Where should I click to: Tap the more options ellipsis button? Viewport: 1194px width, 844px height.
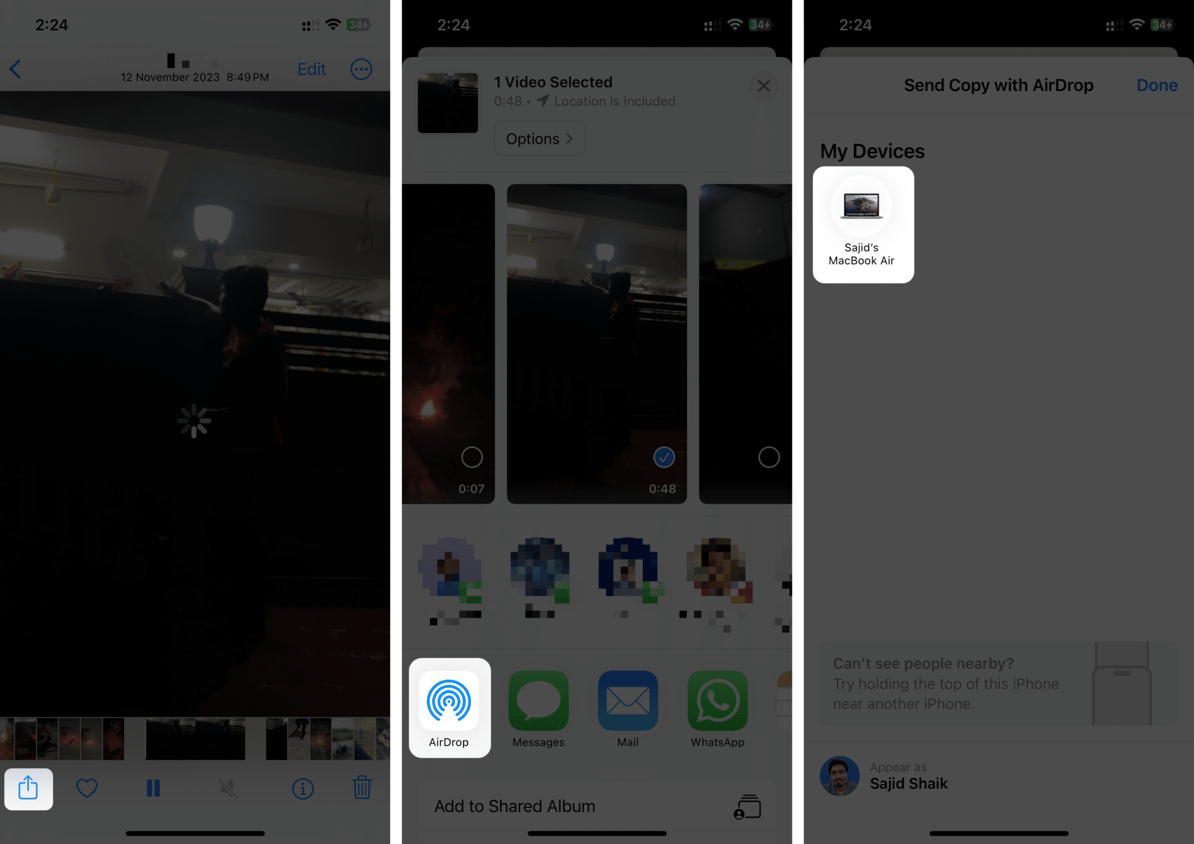click(361, 69)
